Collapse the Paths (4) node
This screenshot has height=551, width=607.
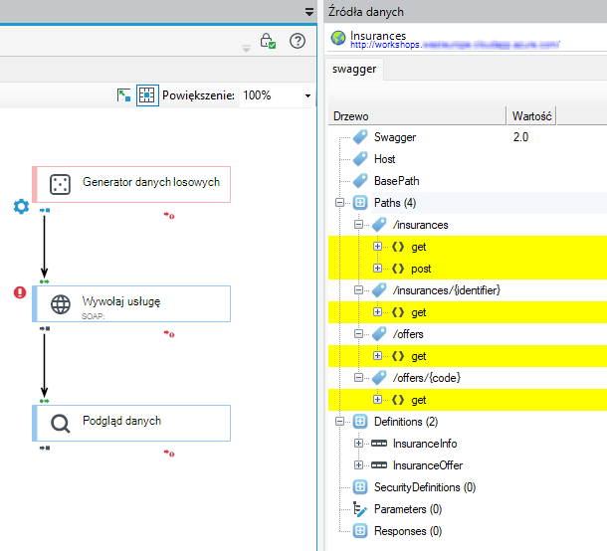339,202
